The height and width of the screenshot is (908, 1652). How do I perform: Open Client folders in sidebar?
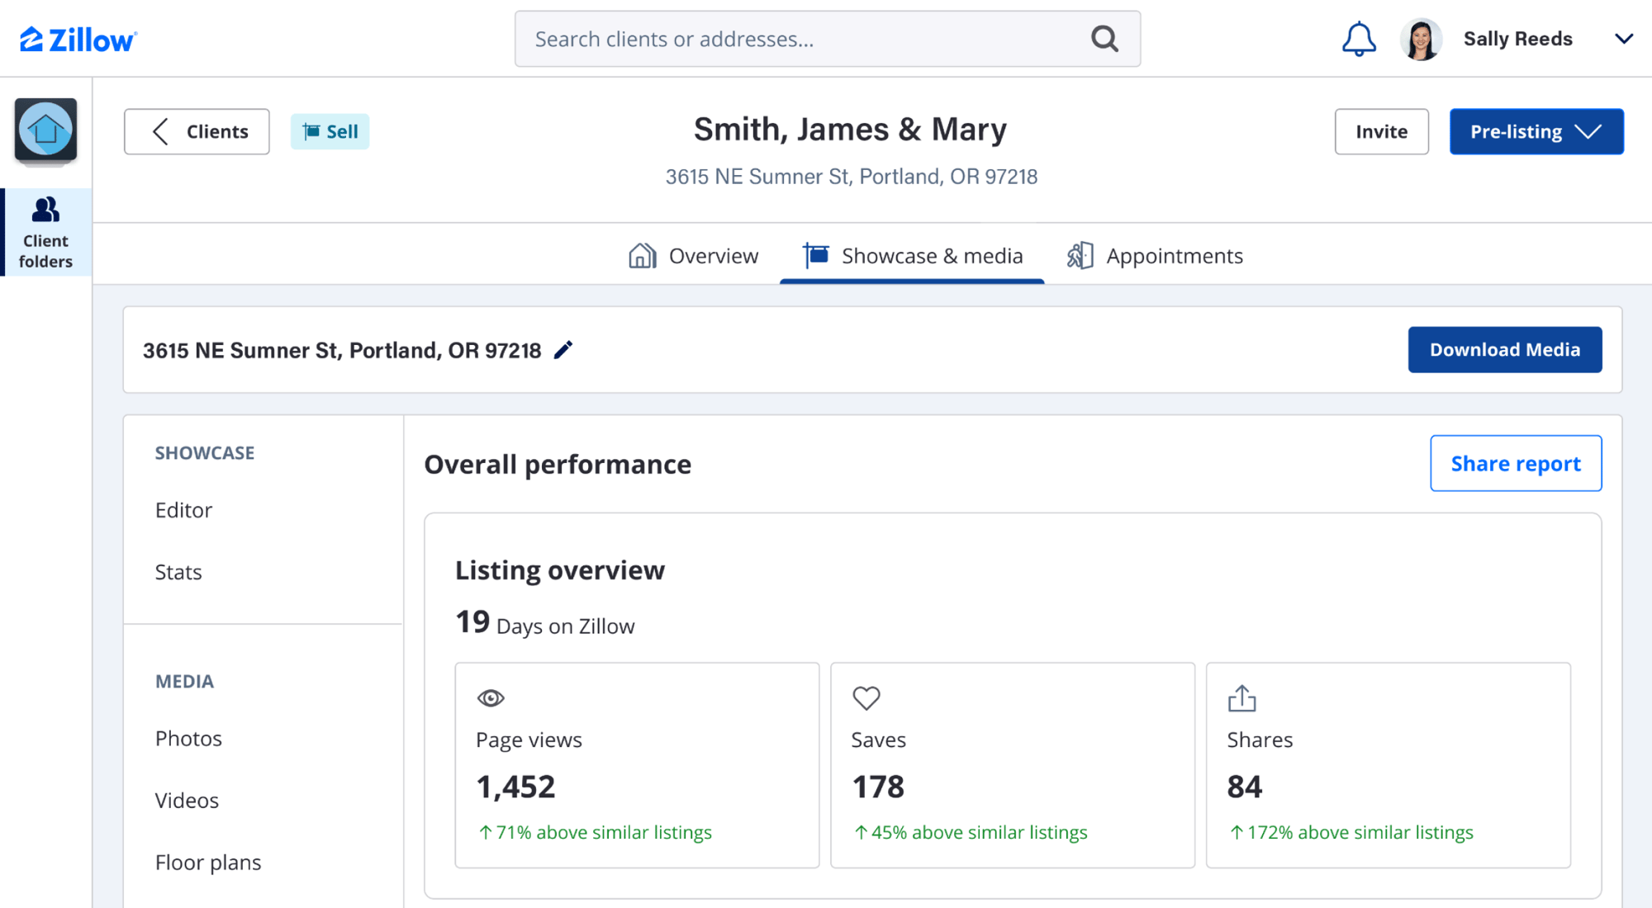[x=45, y=232]
